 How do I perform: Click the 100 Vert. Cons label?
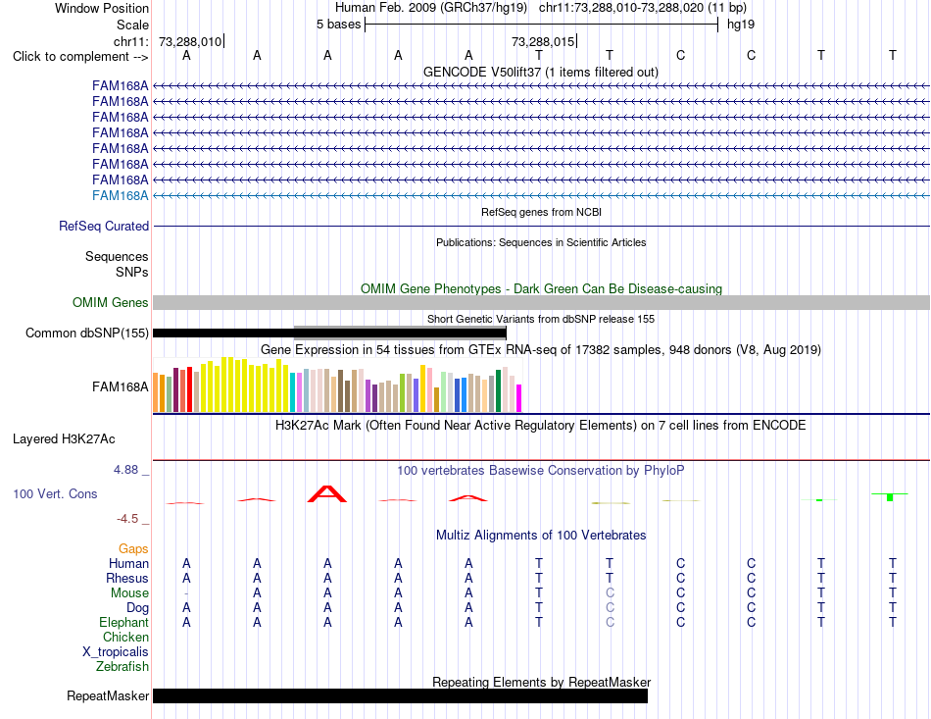(x=55, y=493)
